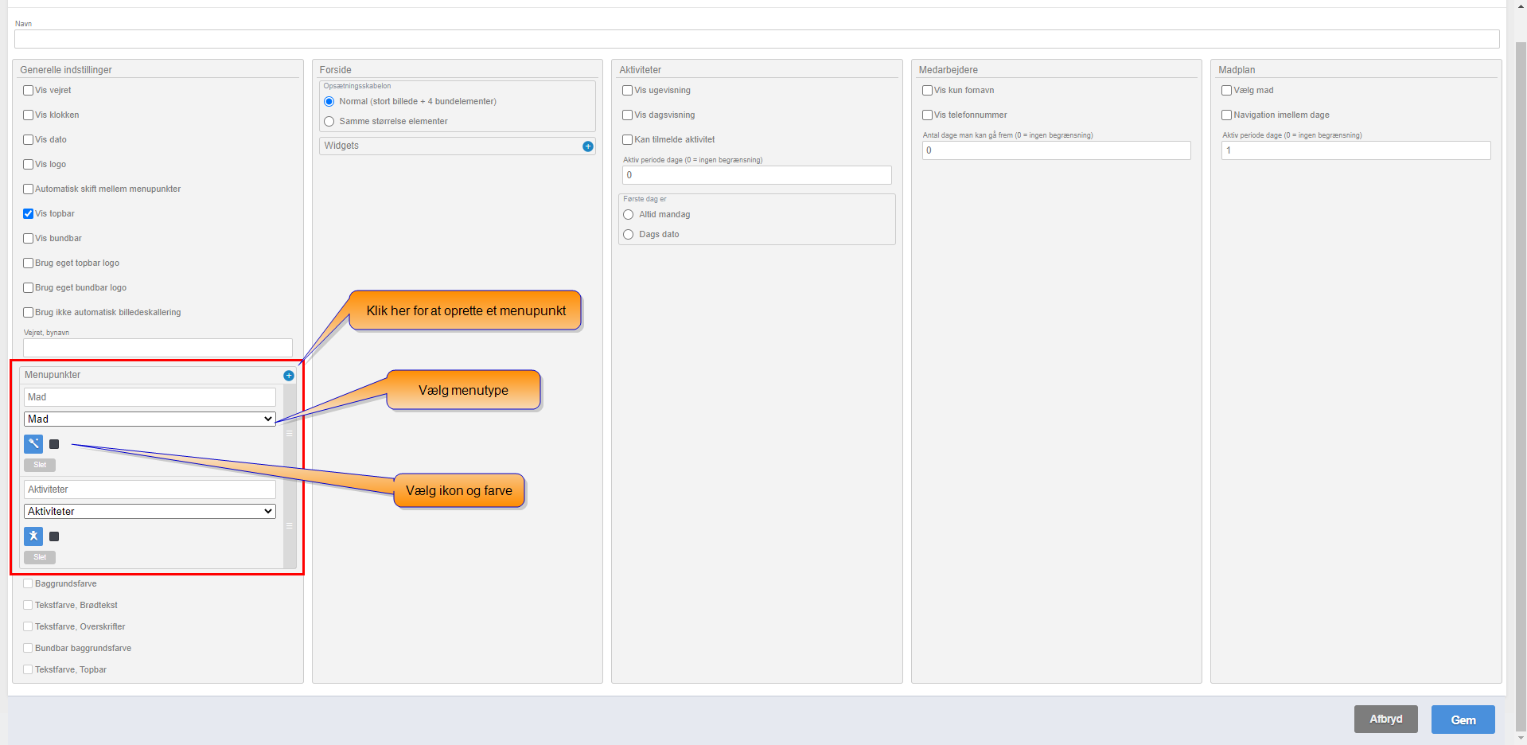Screen dimensions: 1527x745
Task: Open the icon picker for Aktiviteter menu item
Action: tap(33, 536)
